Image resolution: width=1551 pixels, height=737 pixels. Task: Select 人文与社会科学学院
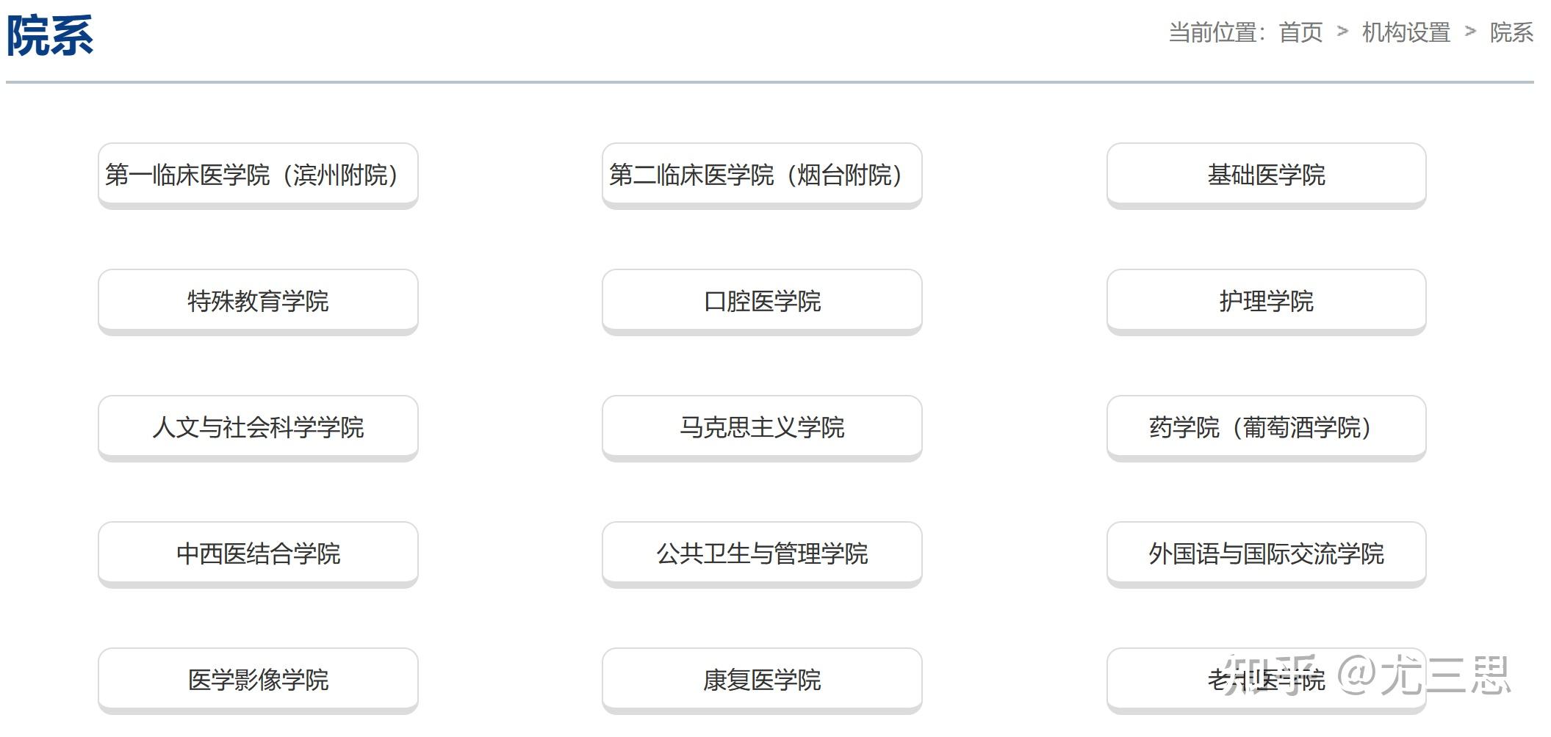(x=258, y=427)
